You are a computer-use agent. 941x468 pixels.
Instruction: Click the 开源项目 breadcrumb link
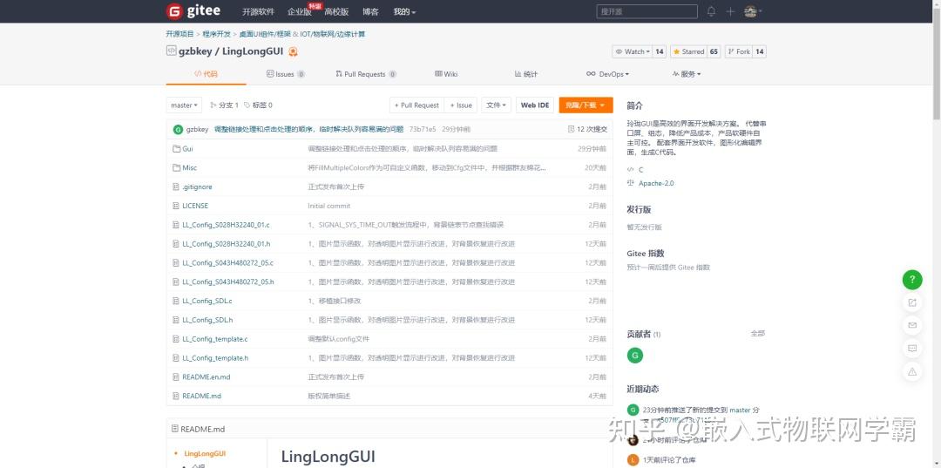(x=180, y=34)
